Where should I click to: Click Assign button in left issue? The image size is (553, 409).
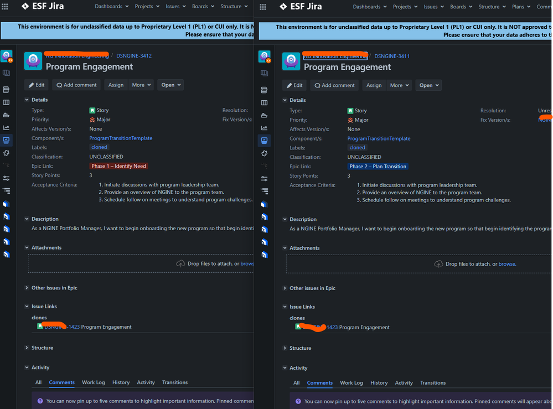(x=116, y=85)
